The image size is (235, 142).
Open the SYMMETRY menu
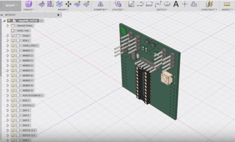tap(100, 10)
